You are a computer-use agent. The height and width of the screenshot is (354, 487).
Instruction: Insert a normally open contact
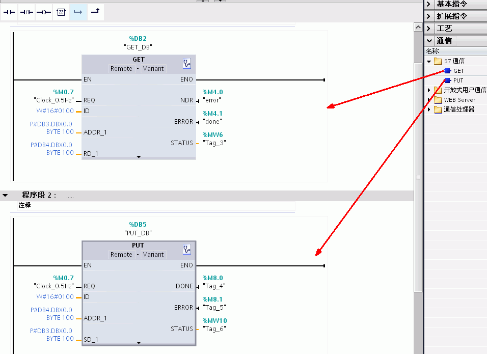[x=9, y=12]
